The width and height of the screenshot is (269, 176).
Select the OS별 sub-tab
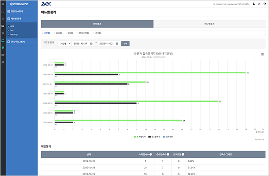point(70,33)
